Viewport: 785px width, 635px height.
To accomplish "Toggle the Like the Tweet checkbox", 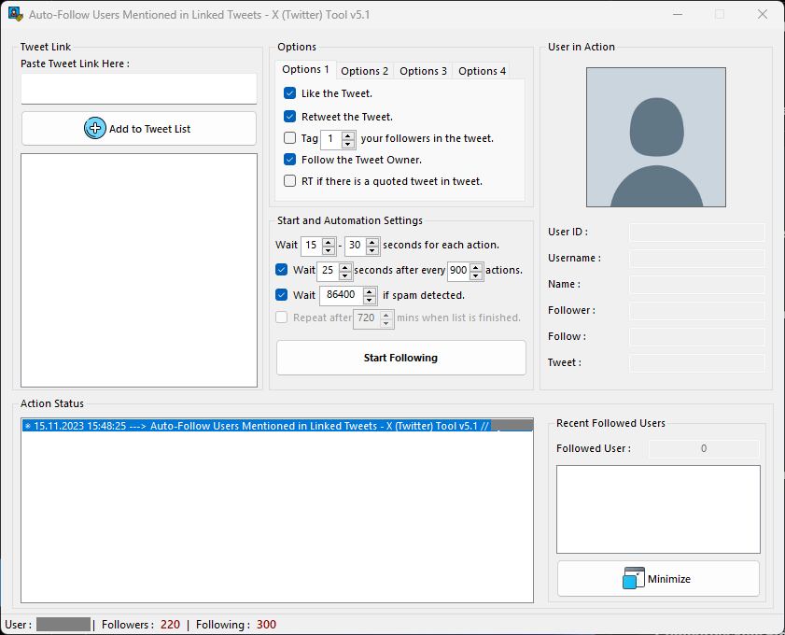I will click(x=290, y=93).
